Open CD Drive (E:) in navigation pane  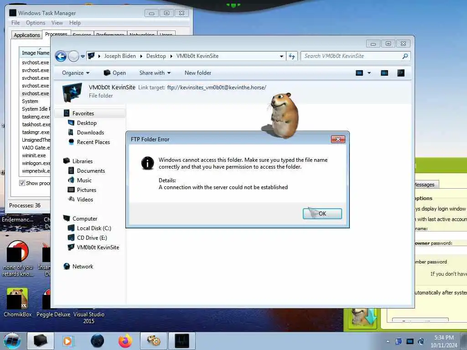point(92,238)
